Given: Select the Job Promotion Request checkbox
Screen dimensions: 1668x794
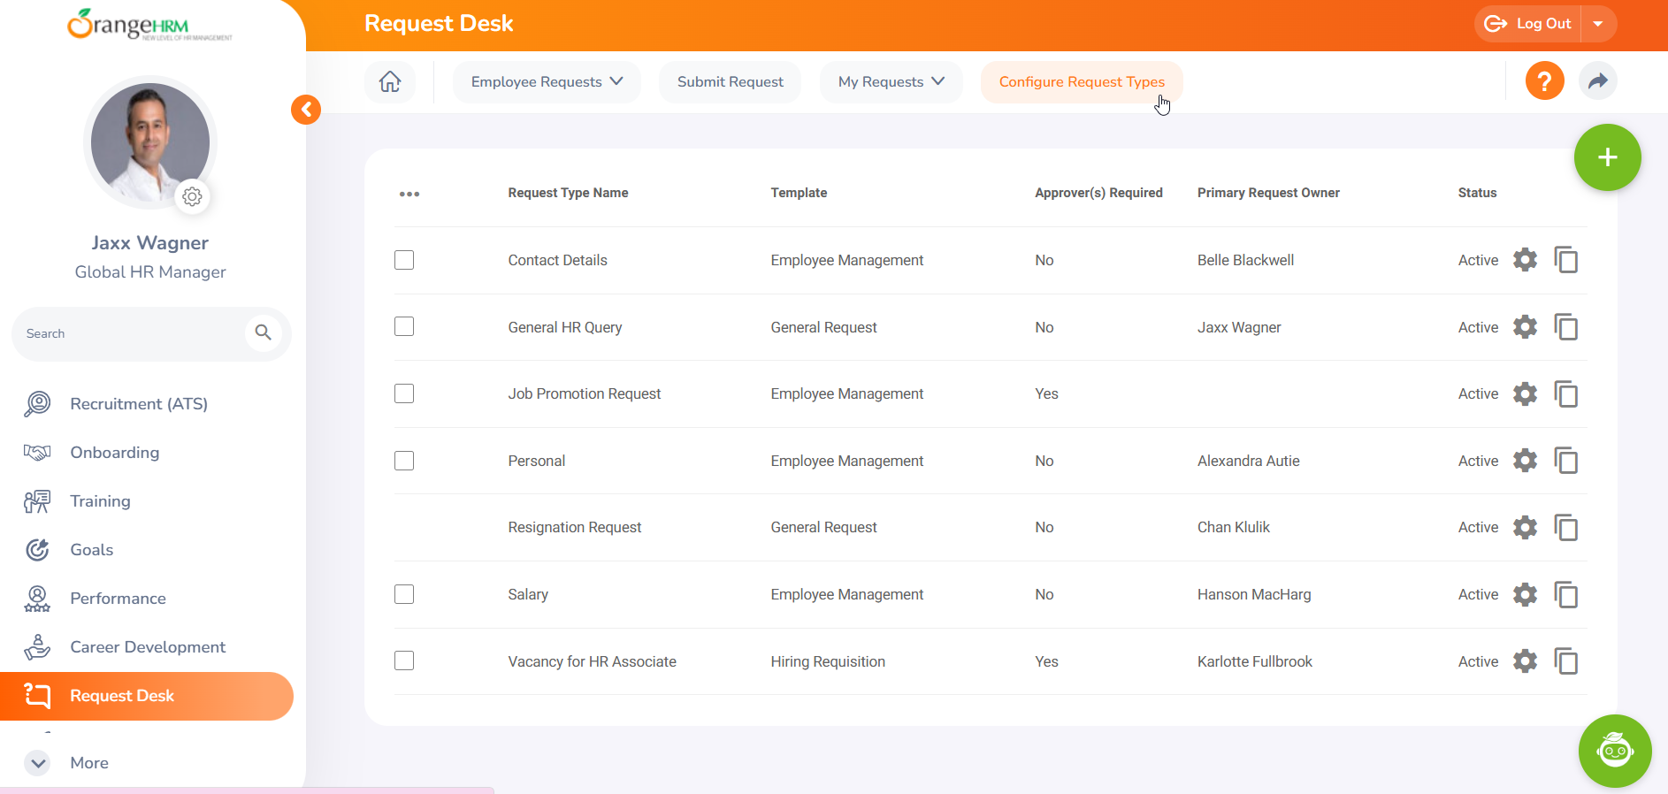Looking at the screenshot, I should point(404,393).
